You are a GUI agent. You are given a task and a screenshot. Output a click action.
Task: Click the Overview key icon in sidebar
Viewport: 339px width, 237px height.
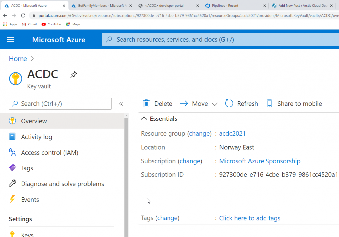12,121
